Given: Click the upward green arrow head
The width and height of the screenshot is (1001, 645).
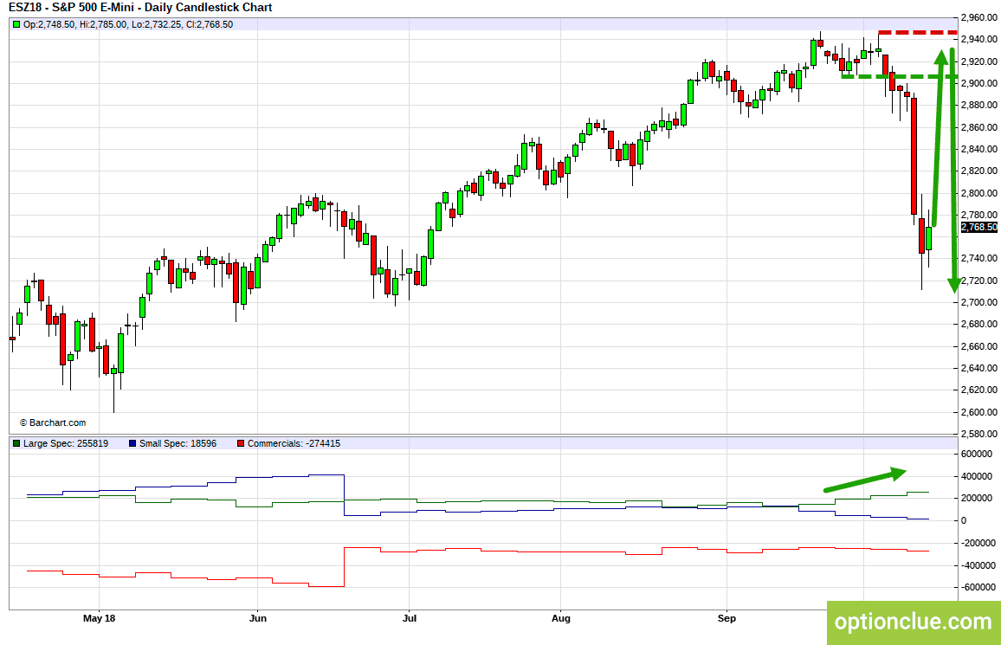Looking at the screenshot, I should pyautogui.click(x=940, y=59).
